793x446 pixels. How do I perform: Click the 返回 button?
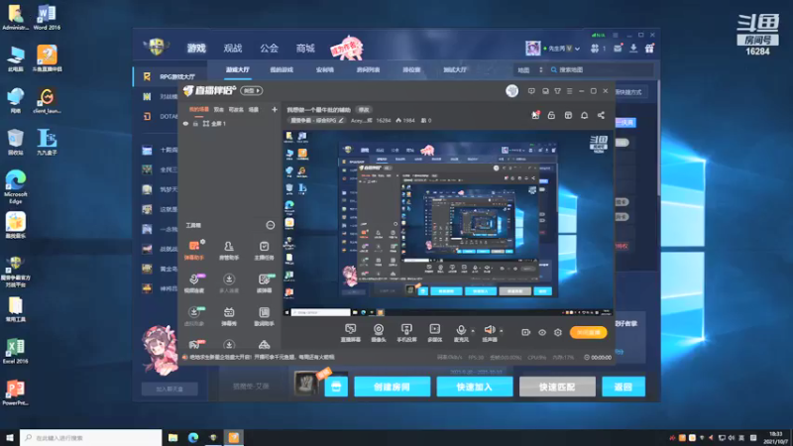[623, 387]
